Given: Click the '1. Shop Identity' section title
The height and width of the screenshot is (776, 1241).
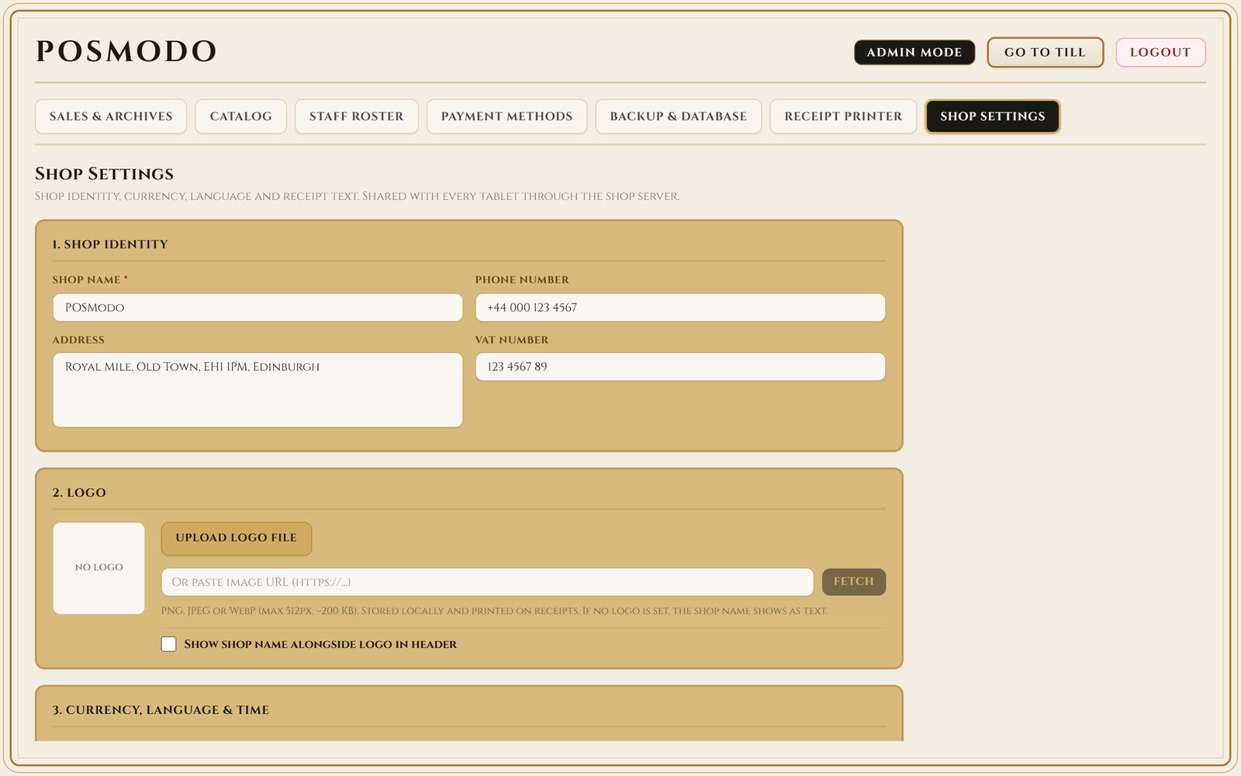Looking at the screenshot, I should pos(110,244).
